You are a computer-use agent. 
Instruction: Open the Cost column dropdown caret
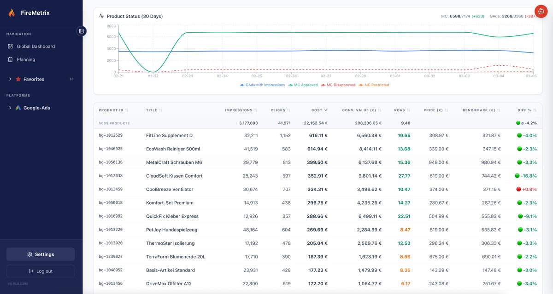[325, 110]
